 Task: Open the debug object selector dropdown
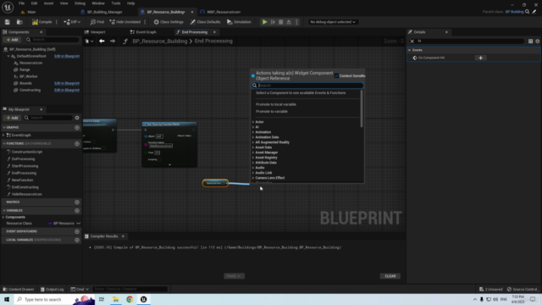click(x=333, y=22)
